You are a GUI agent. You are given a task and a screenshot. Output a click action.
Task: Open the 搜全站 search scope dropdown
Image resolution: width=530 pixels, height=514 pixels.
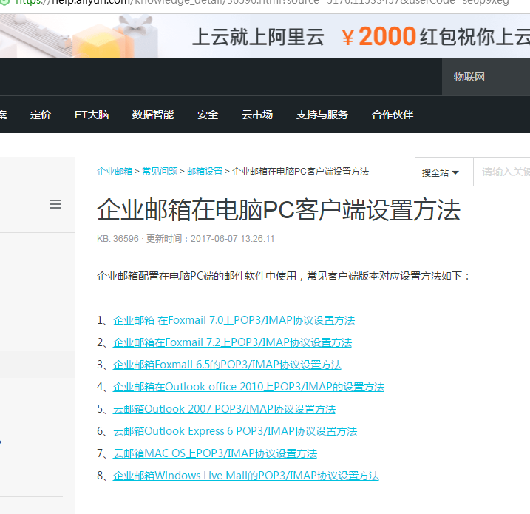[x=444, y=172]
